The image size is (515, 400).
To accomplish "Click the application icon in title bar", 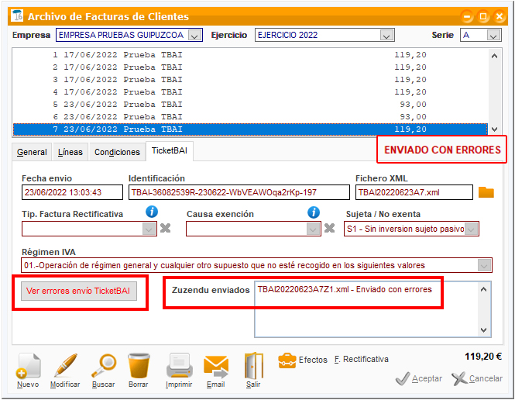I will pyautogui.click(x=17, y=16).
